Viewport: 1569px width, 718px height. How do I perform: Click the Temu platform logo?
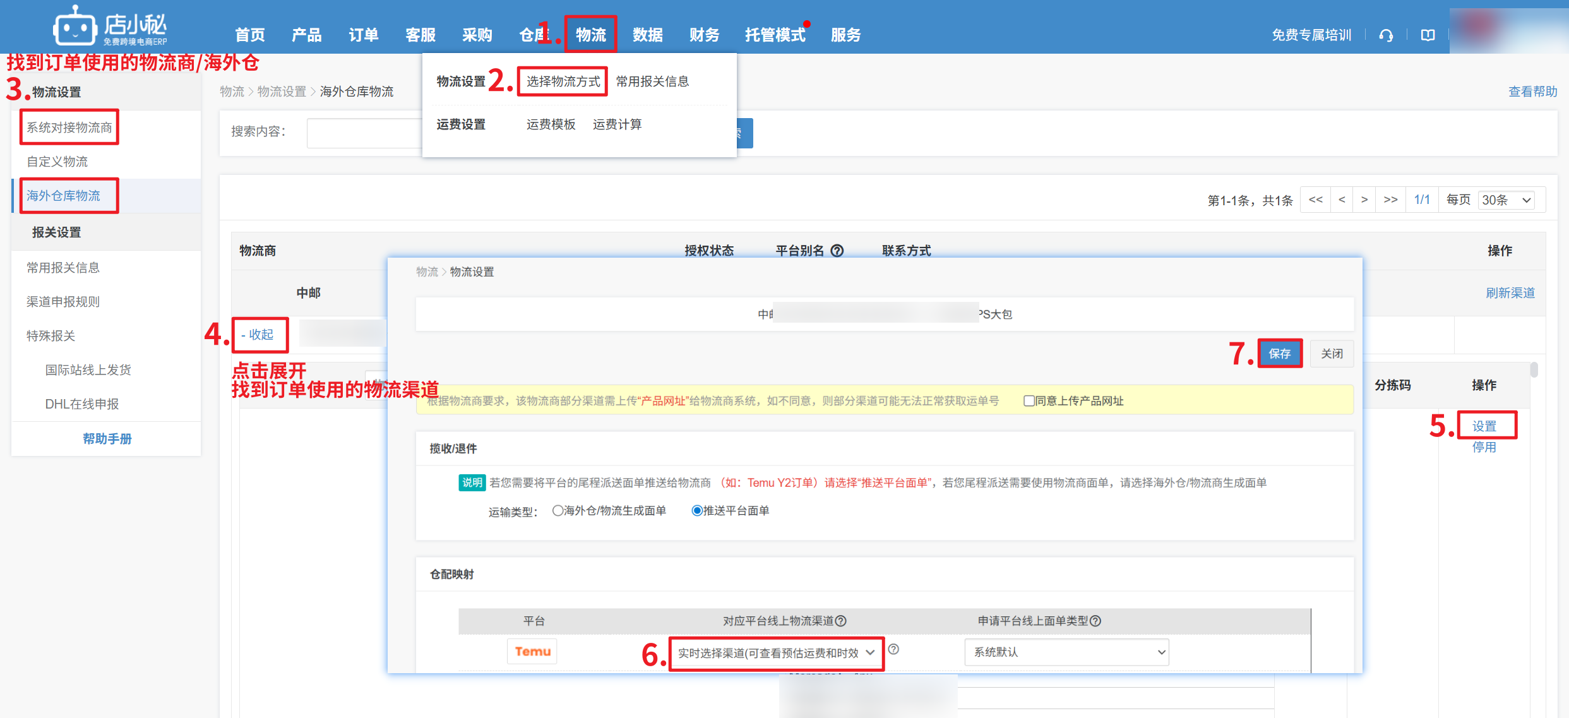pos(532,651)
